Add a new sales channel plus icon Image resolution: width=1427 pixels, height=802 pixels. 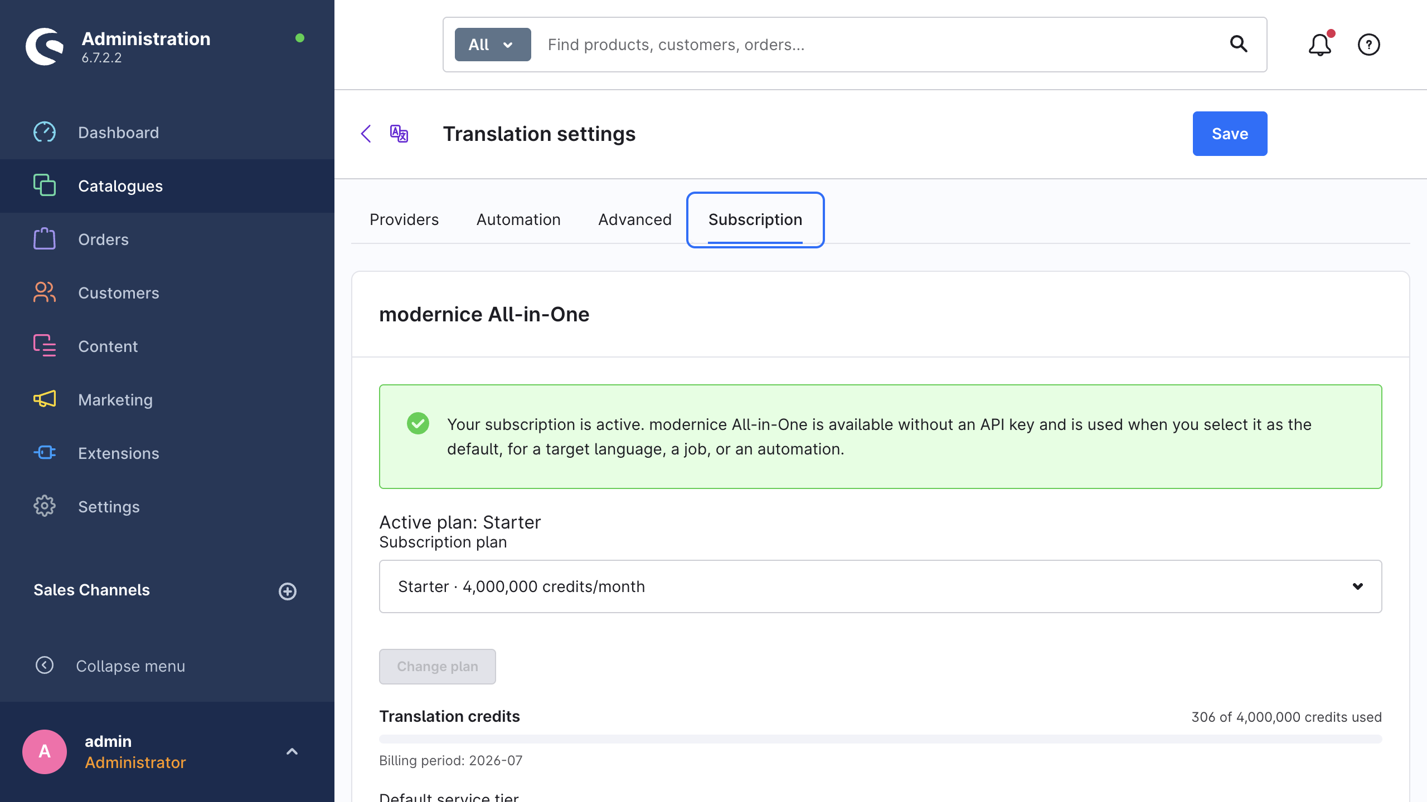288,591
